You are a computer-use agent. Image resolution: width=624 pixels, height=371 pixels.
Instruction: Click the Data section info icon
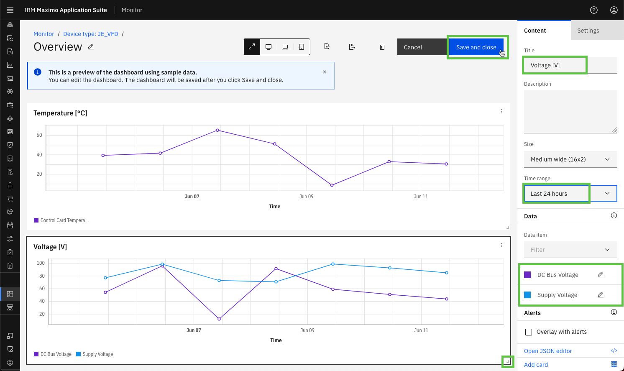614,215
